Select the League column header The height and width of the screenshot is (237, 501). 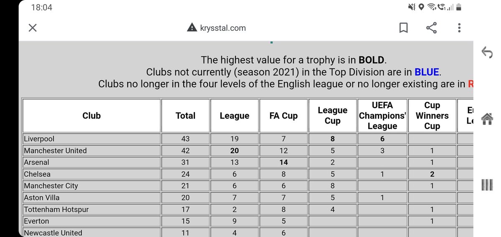tap(234, 116)
